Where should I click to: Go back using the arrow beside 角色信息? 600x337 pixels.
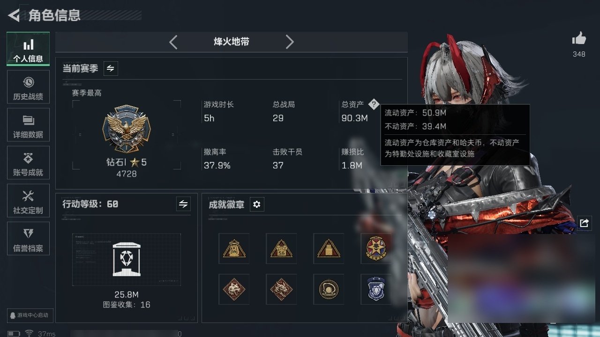14,15
